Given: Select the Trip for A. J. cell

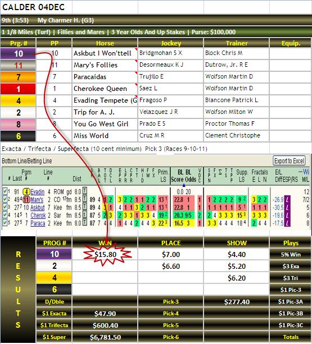Looking at the screenshot, I should pos(105,112).
